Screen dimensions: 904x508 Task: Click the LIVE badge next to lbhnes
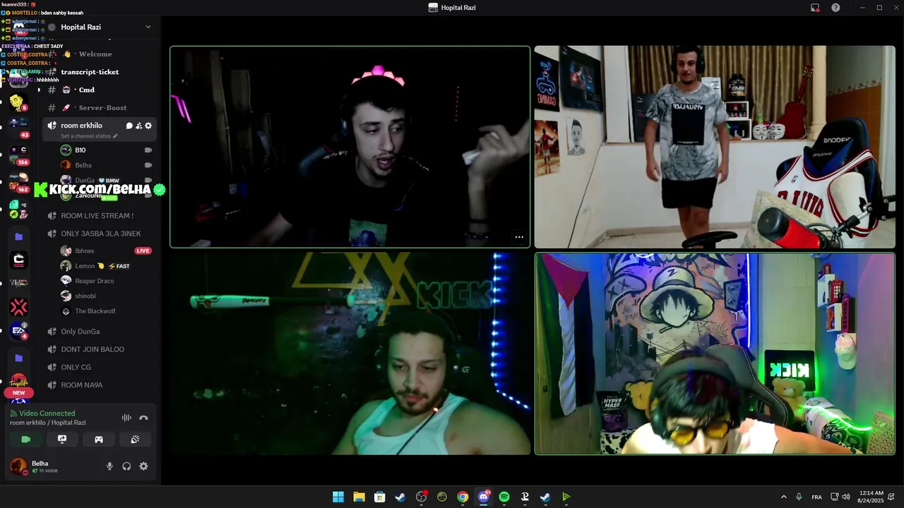click(143, 250)
